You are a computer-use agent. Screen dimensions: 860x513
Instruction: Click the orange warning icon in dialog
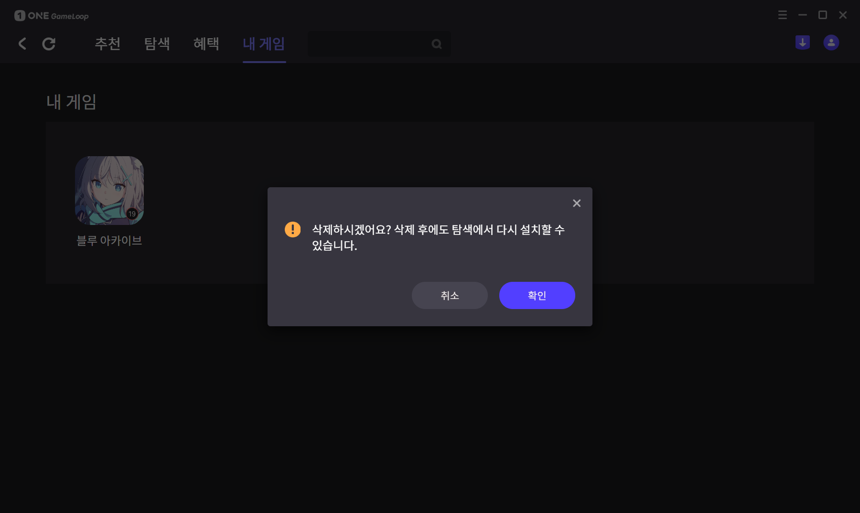(x=292, y=229)
